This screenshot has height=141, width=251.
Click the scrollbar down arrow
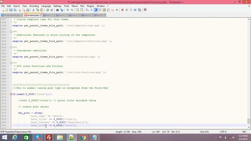point(248,127)
